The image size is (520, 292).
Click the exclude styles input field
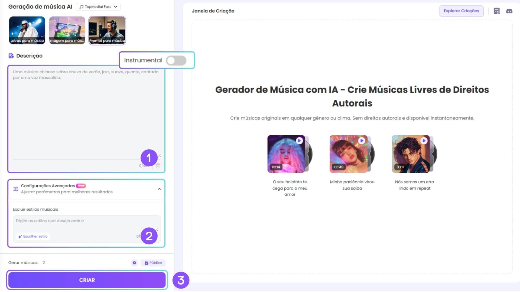(x=81, y=221)
